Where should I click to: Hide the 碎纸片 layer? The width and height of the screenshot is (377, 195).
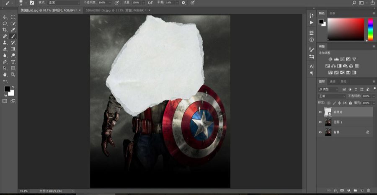(320, 112)
